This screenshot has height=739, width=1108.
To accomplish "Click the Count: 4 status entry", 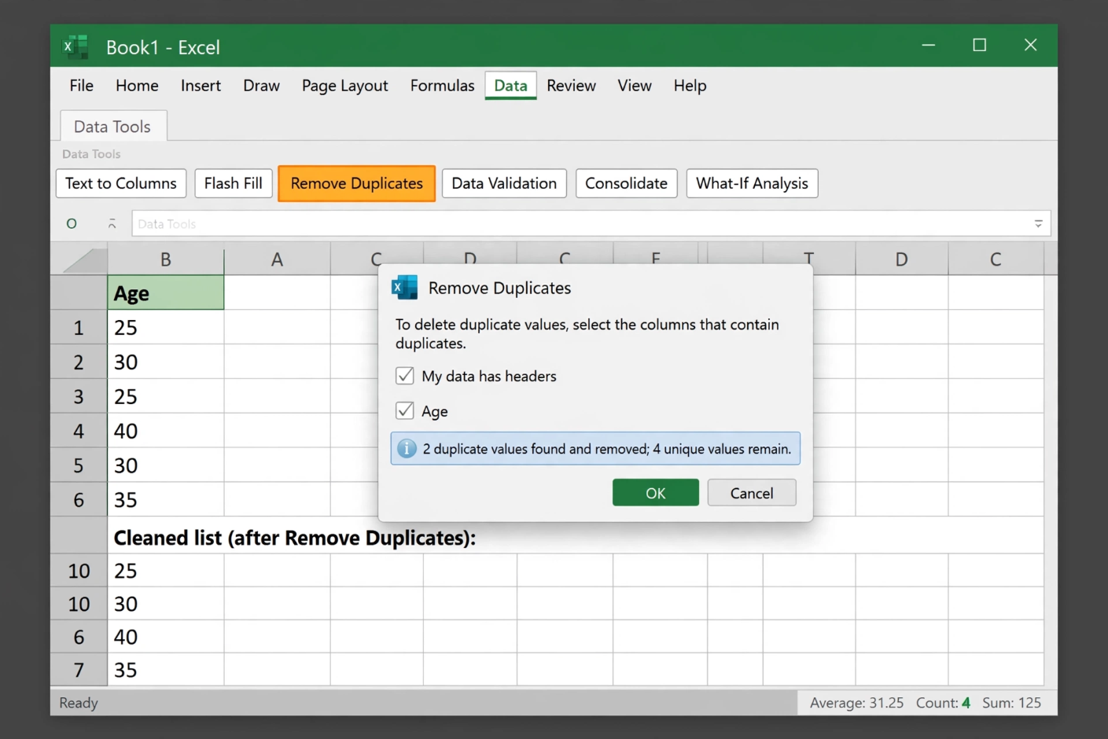I will [x=943, y=703].
